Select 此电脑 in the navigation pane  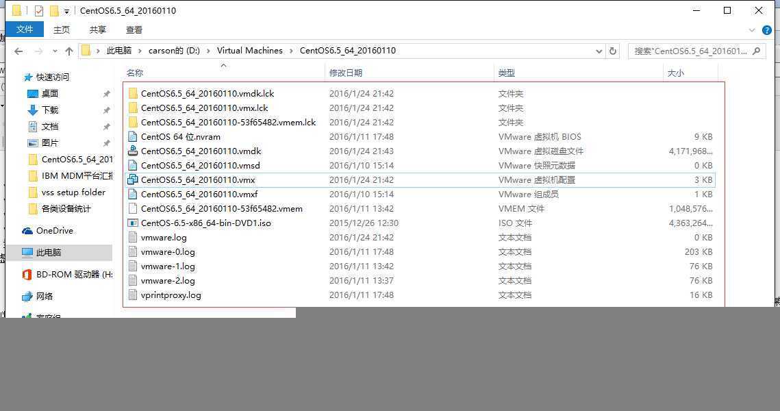click(48, 252)
